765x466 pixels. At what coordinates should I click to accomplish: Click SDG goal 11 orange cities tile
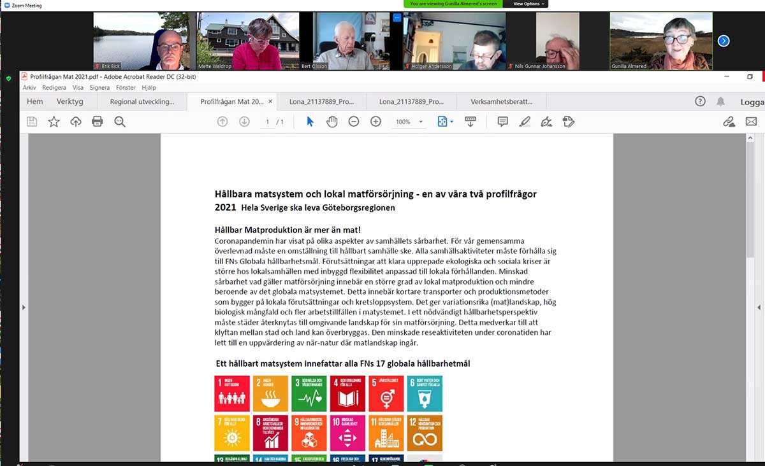tap(386, 433)
